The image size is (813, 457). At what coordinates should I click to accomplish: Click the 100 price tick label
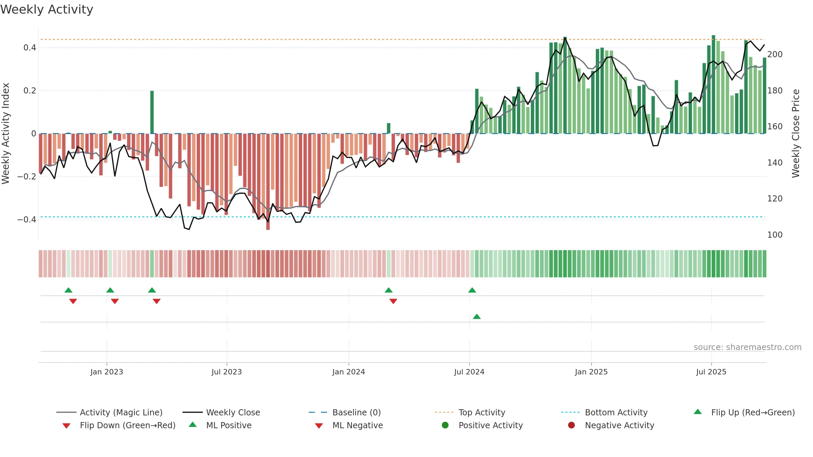pos(775,235)
